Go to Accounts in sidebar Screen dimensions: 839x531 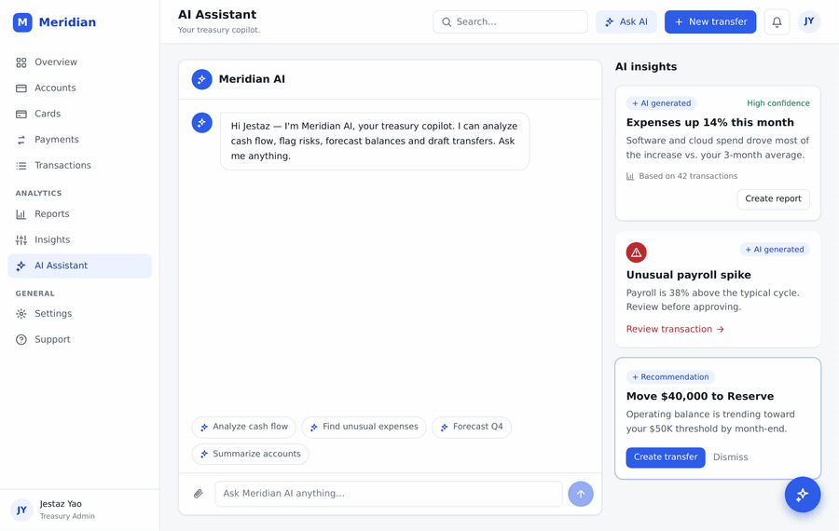pyautogui.click(x=79, y=88)
